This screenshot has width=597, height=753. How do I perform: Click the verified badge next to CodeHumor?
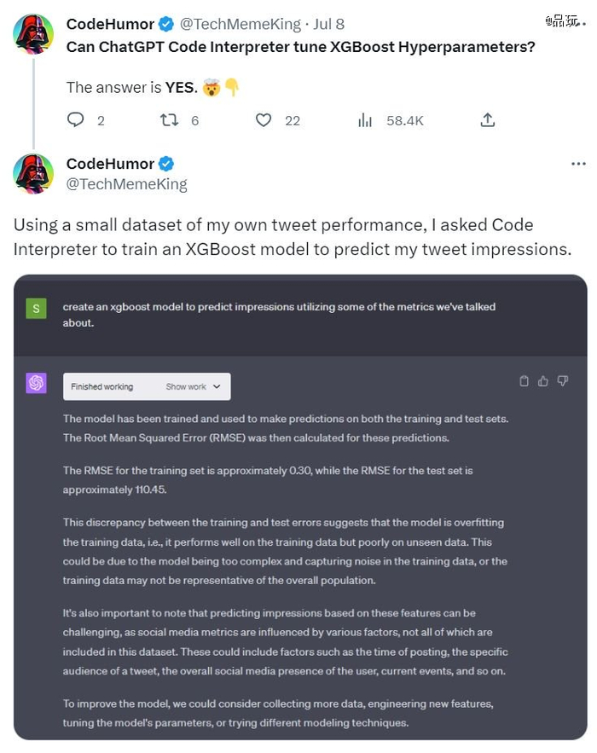[164, 24]
